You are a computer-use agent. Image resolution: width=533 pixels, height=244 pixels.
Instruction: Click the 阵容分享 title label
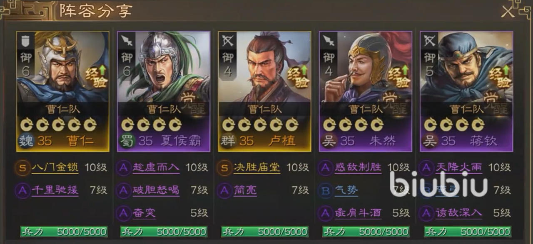click(x=96, y=11)
